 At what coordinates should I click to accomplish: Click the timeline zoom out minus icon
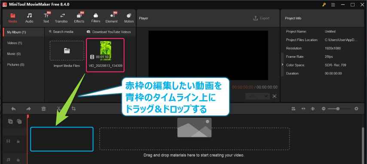tap(324, 109)
